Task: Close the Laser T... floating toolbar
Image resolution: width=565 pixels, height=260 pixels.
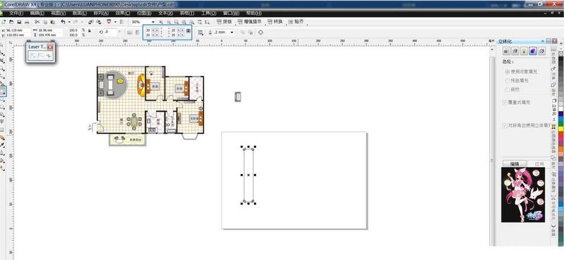Action: 50,47
